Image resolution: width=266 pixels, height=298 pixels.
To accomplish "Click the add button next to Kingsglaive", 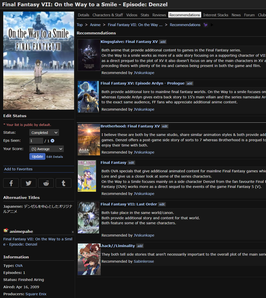I will pyautogui.click(x=163, y=42).
